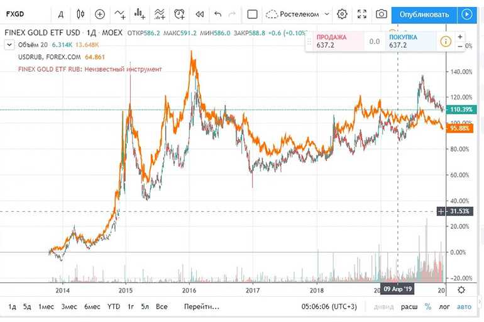Open indicator templates icon
Screen dimensions: 484x322
(160, 14)
